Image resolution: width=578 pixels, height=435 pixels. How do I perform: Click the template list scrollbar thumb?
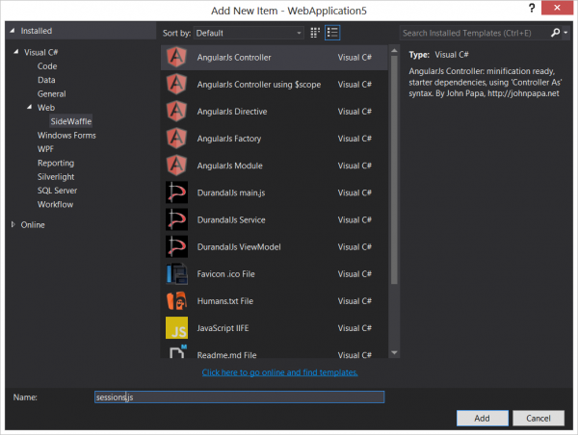pyautogui.click(x=394, y=169)
